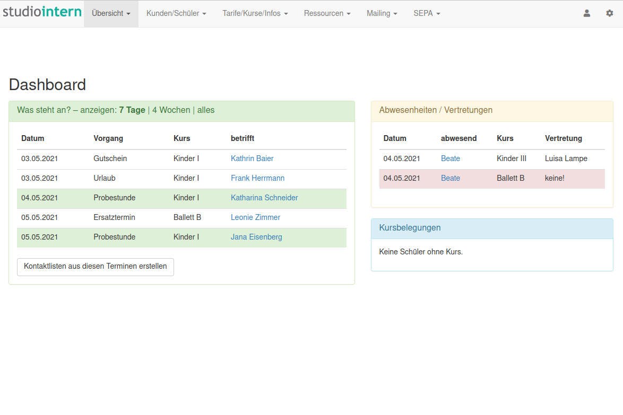Click Beate in the Ballett B absence row

(450, 178)
